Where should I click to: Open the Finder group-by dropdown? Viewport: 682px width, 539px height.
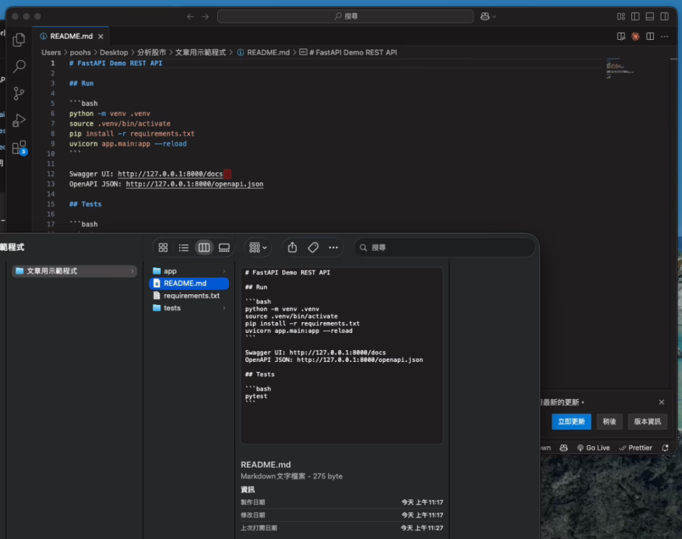[258, 248]
